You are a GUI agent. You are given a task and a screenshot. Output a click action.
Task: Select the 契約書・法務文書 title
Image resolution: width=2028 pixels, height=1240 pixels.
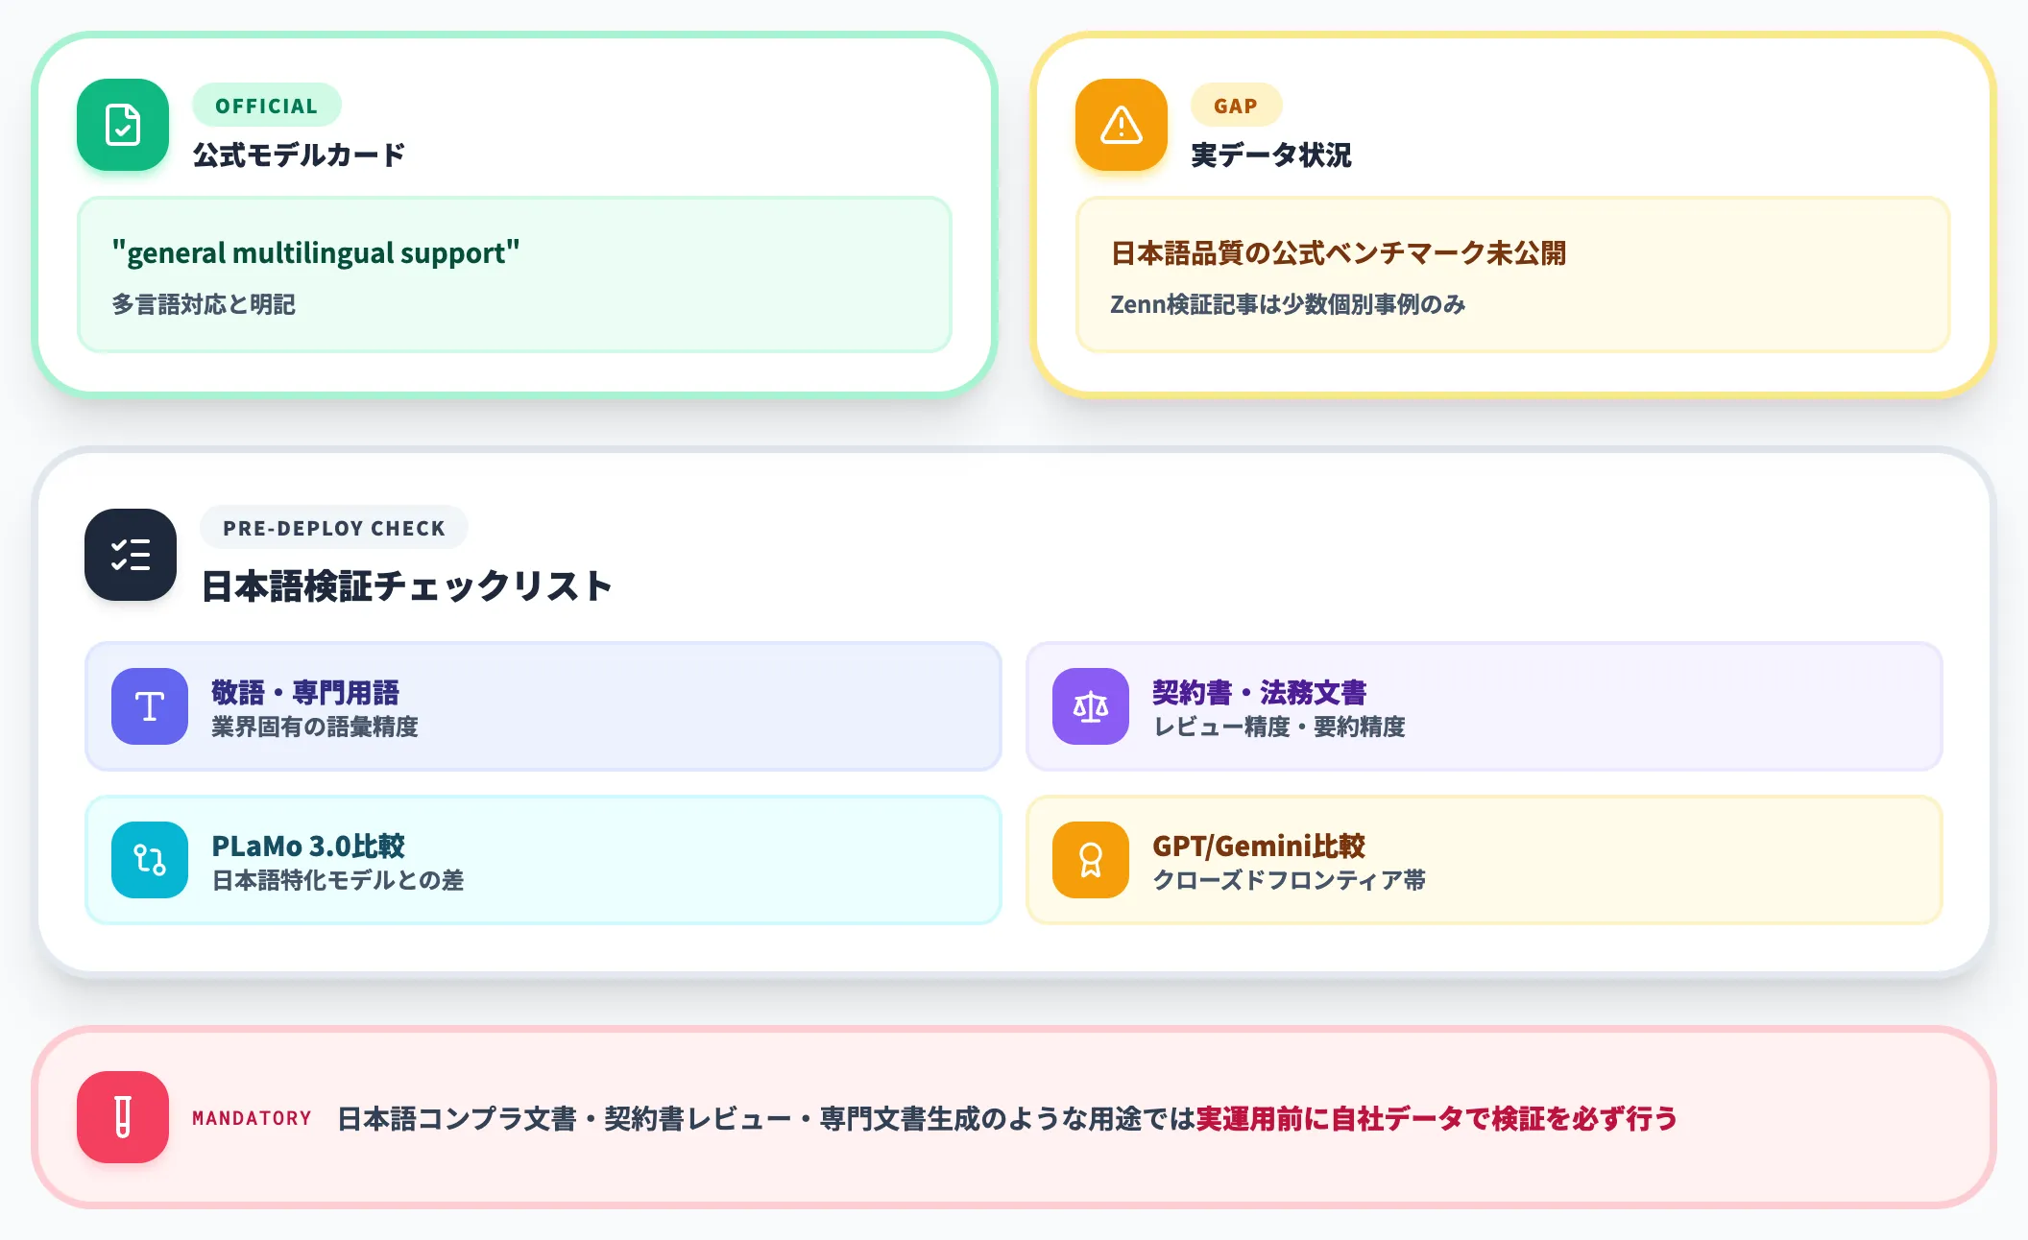pos(1260,692)
